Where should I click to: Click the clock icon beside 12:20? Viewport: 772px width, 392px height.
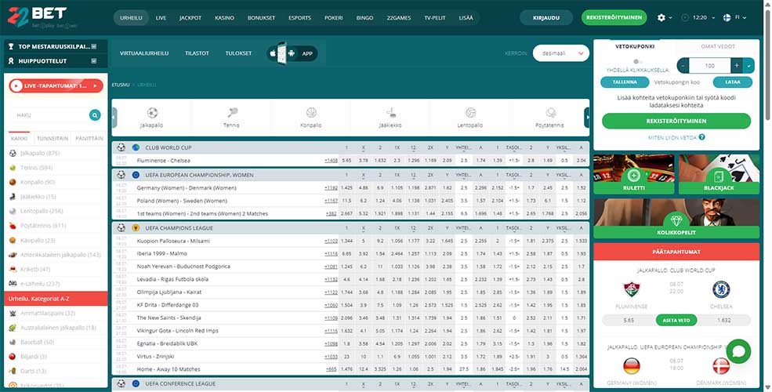(685, 18)
